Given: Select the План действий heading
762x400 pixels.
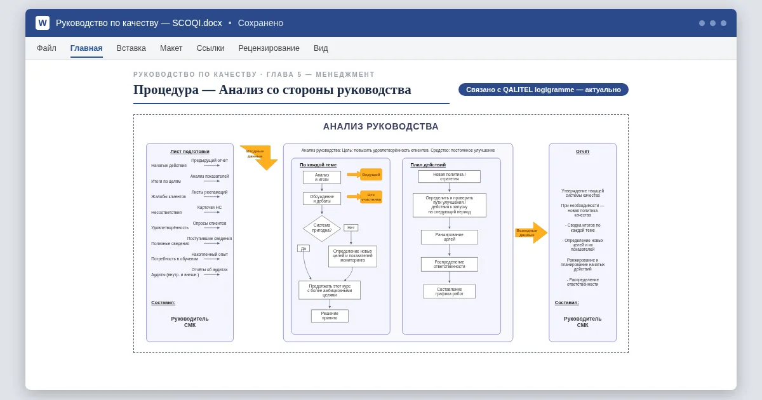Looking at the screenshot, I should (428, 164).
